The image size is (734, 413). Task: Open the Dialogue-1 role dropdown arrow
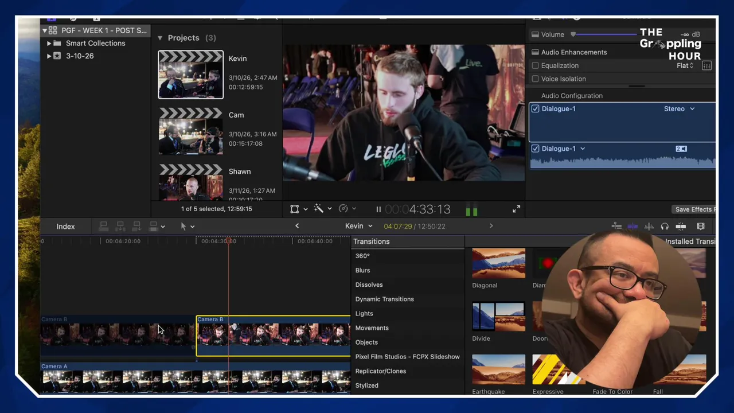tap(583, 149)
